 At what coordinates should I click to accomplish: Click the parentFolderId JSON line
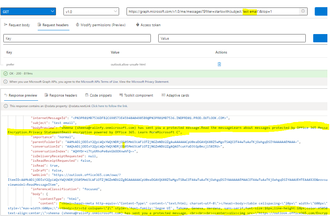[x=166, y=142]
